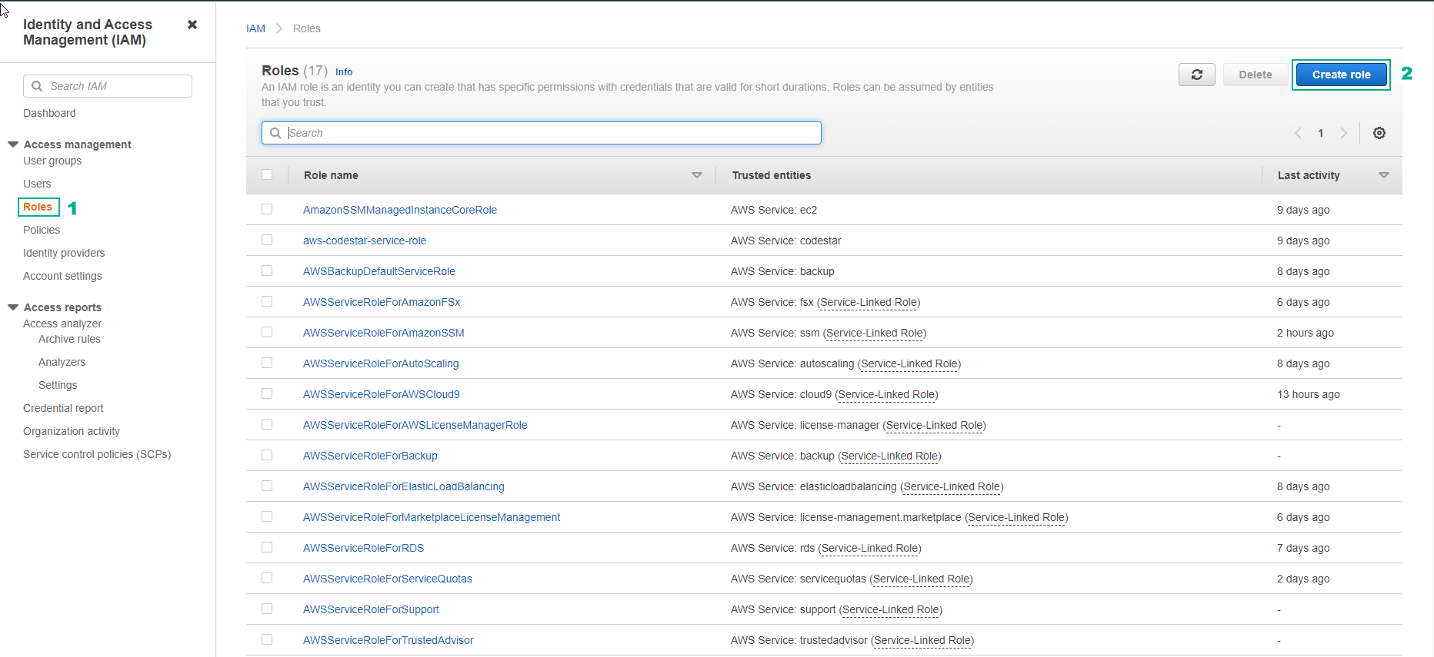Open Archive rules under Access analyzer
1434x657 pixels.
[x=69, y=339]
